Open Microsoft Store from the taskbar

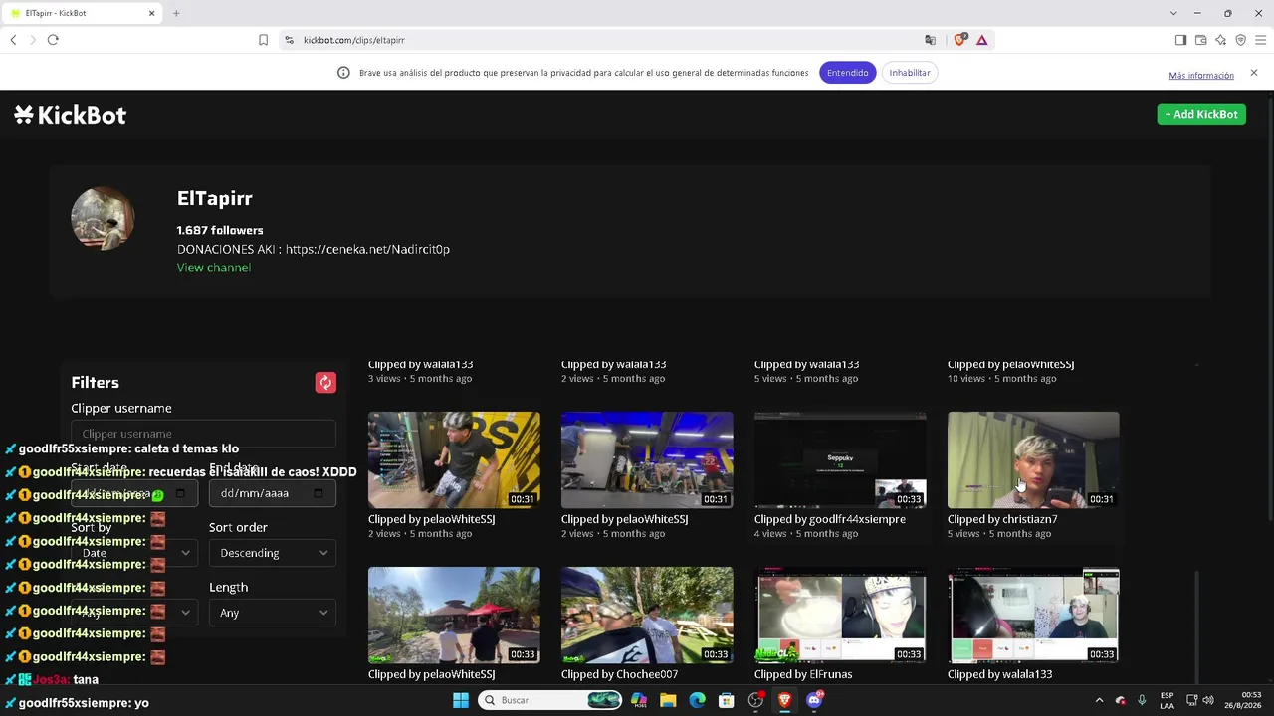click(x=727, y=700)
